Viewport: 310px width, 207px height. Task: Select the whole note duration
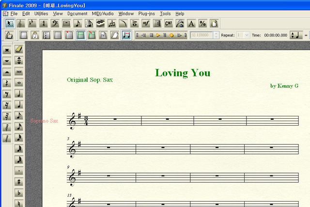tap(19, 82)
